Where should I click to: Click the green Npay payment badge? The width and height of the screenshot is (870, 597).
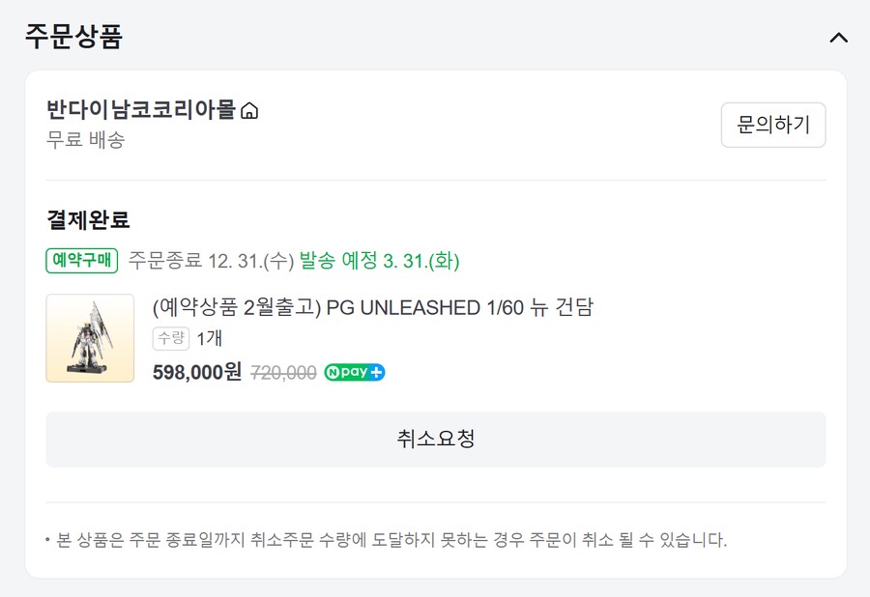352,373
